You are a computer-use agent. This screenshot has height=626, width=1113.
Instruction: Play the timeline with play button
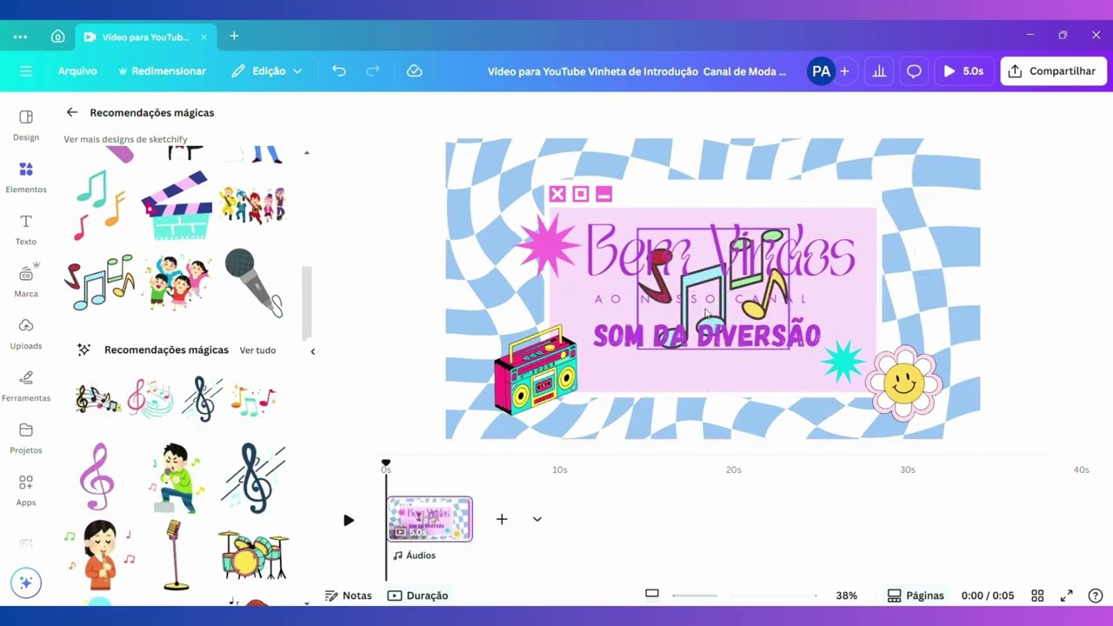[x=349, y=520]
